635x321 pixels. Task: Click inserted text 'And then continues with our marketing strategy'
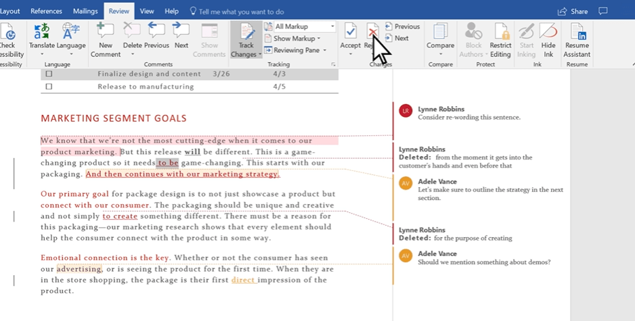[183, 174]
